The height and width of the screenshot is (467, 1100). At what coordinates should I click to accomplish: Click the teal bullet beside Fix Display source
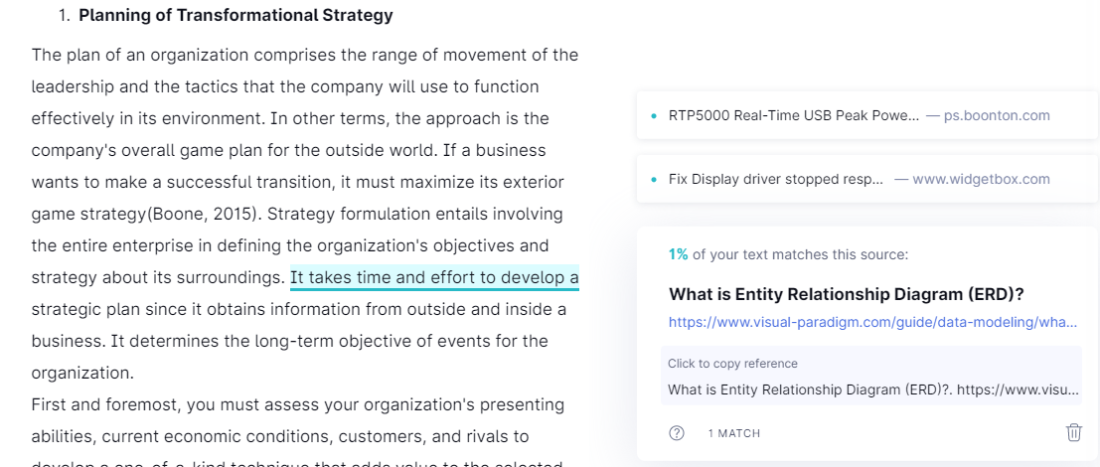(x=655, y=180)
